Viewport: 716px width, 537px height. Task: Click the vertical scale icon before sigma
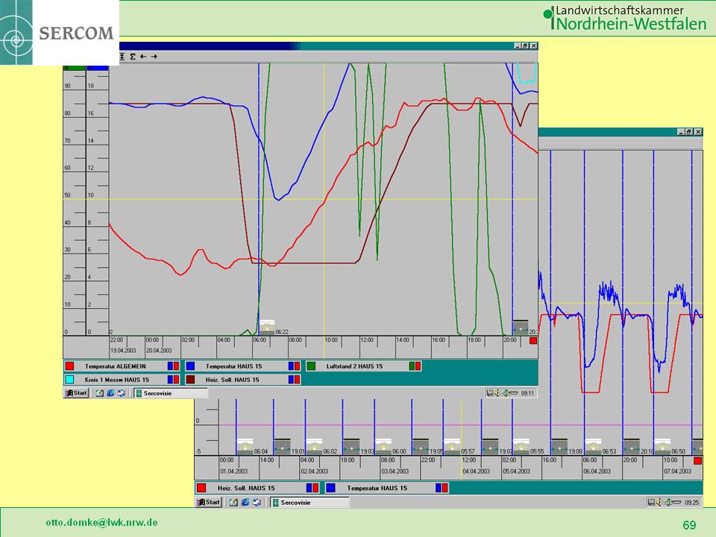click(123, 56)
